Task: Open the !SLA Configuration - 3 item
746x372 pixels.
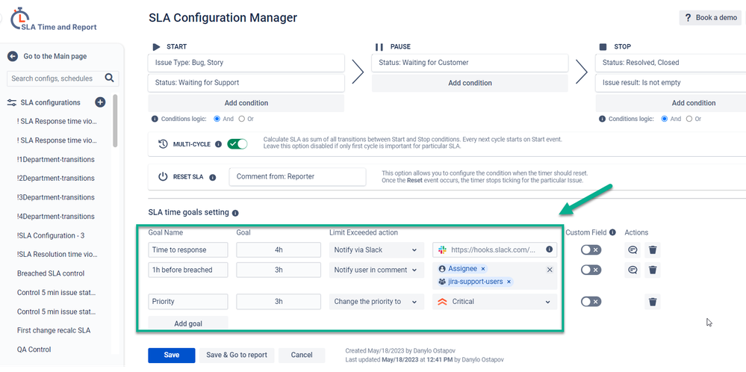Action: [x=51, y=235]
